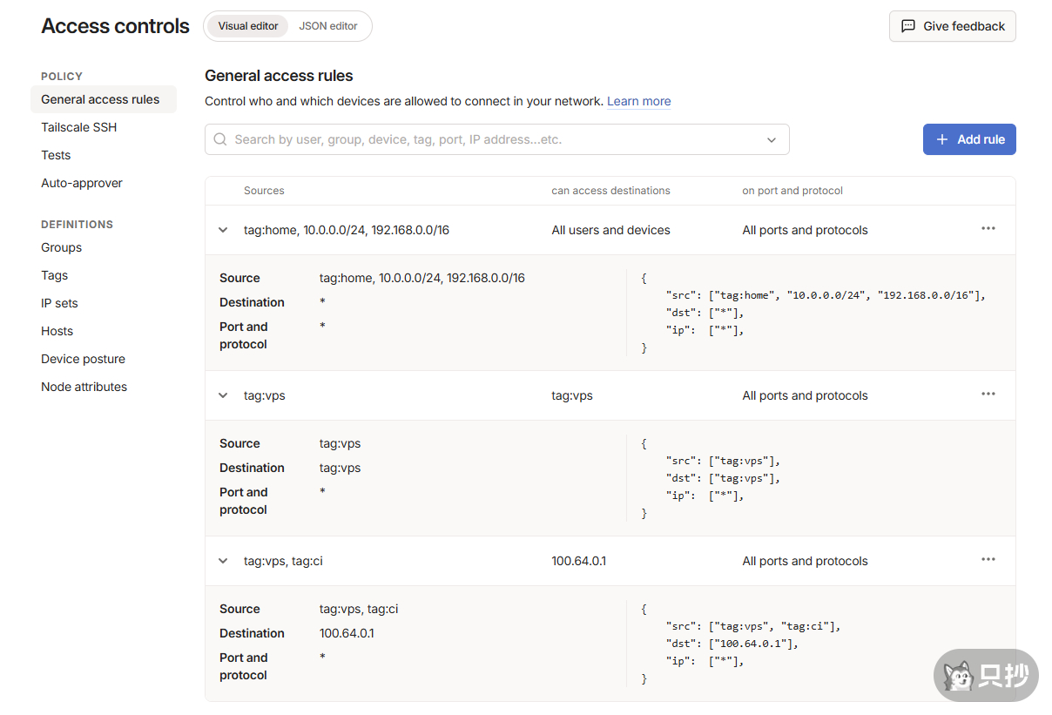The width and height of the screenshot is (1052, 715).
Task: Click the src JSON line with 10.0.0.0/24
Action: (826, 295)
